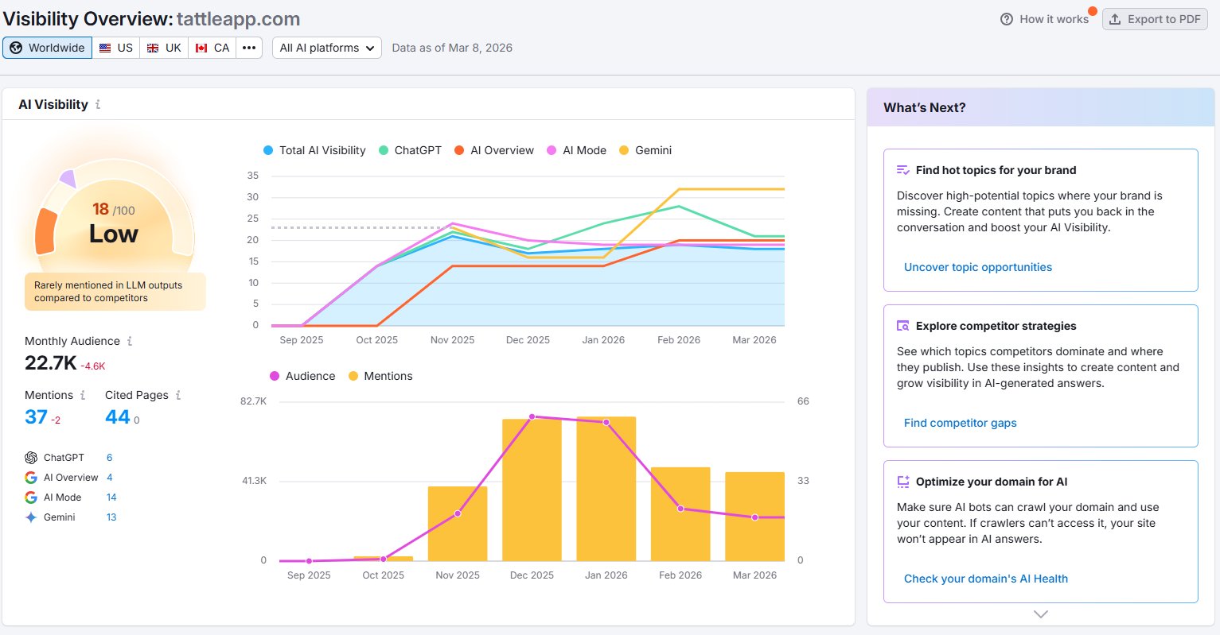Toggle Total AI Visibility series in legend
Image resolution: width=1220 pixels, height=635 pixels.
(314, 150)
